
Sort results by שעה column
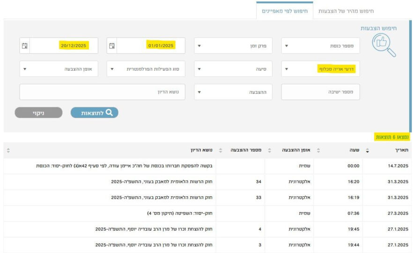[x=318, y=151]
